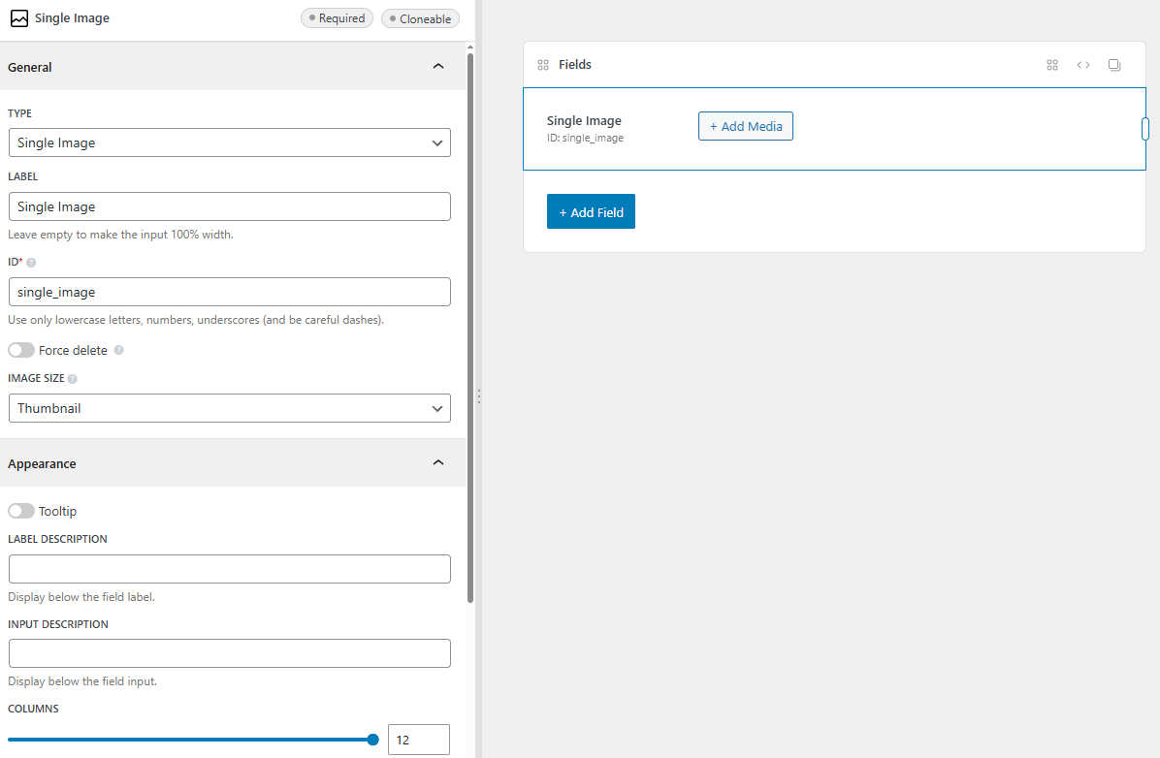Enable the Force delete toggle

click(x=21, y=350)
